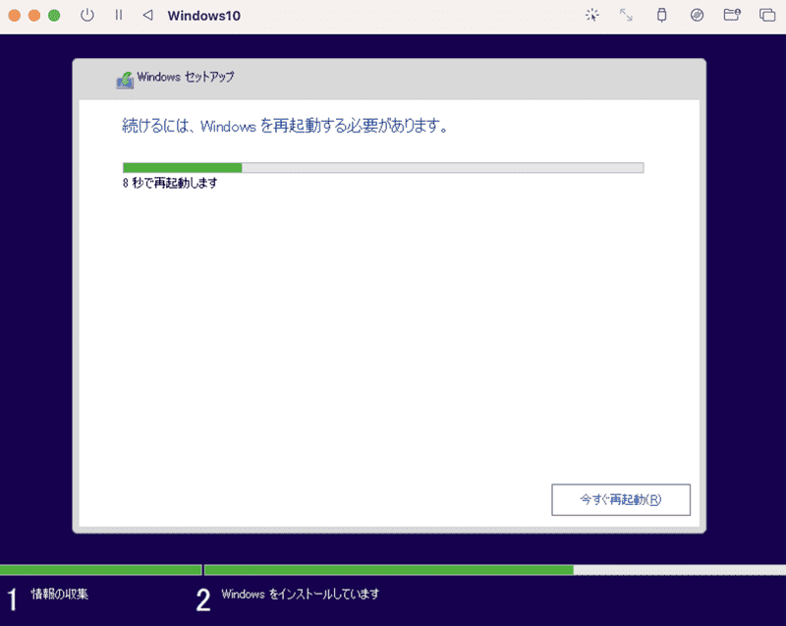This screenshot has width=786, height=626.
Task: Click the 今すぐ再起動(R) button
Action: 621,499
